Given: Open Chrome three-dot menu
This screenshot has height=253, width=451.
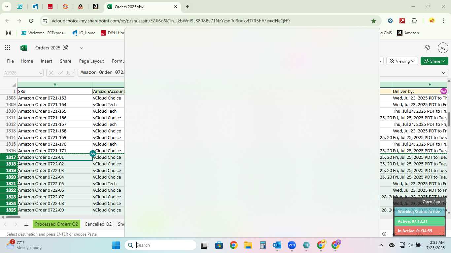Looking at the screenshot, I should pyautogui.click(x=443, y=21).
